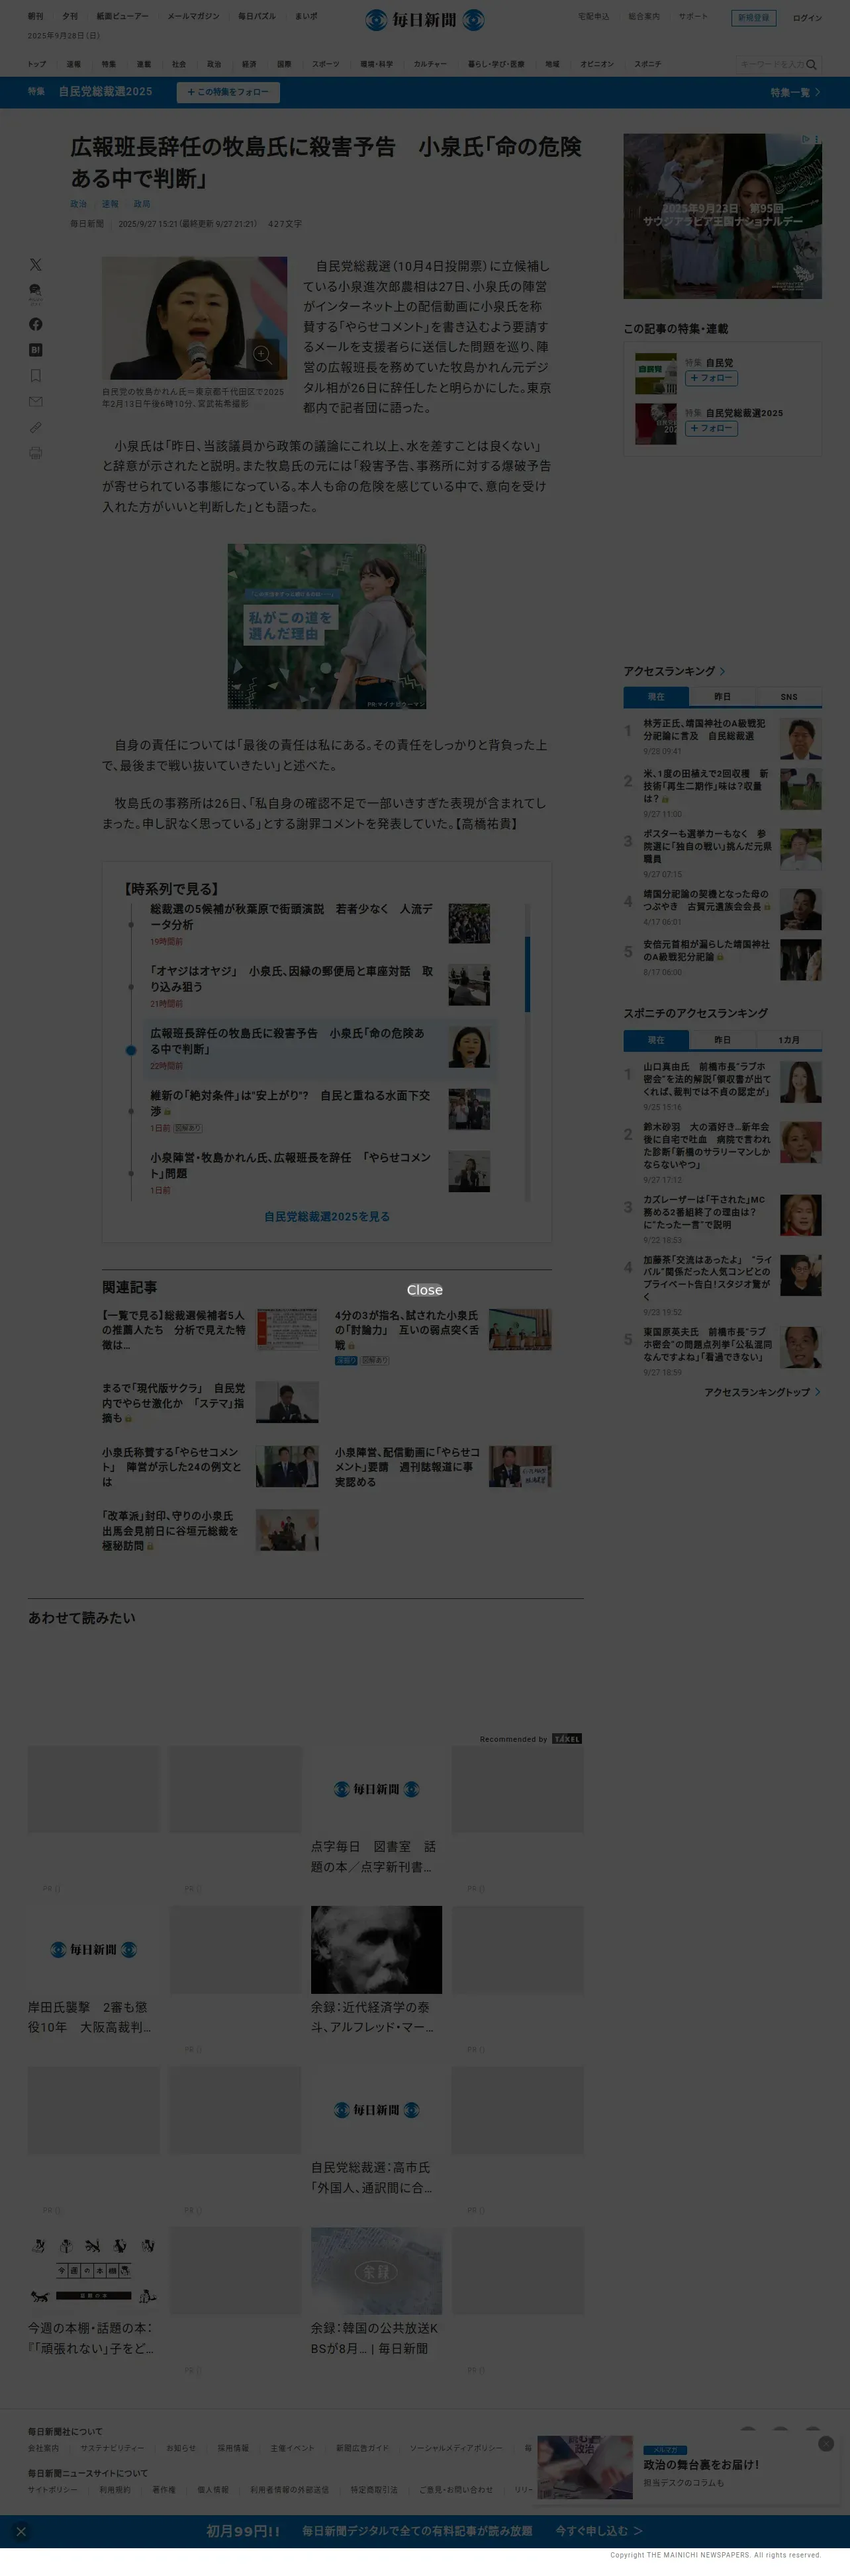Share via Hatena Bookmark B! icon
850x2576 pixels.
coord(36,350)
